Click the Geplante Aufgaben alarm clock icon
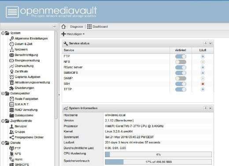 coord(11,77)
